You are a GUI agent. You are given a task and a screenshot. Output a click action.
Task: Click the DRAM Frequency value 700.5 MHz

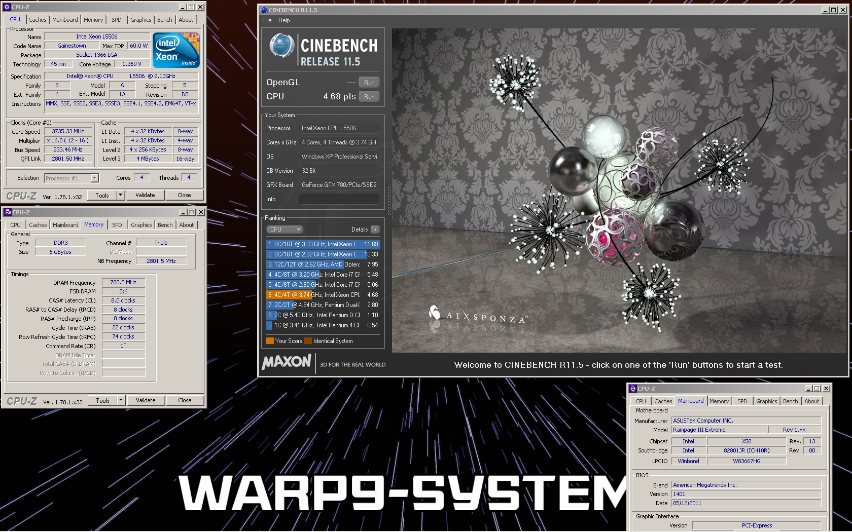point(123,282)
